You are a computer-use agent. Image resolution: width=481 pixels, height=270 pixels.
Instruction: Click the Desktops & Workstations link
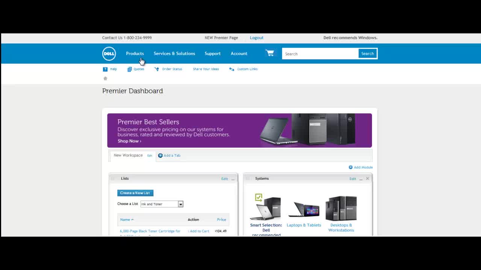[341, 228]
